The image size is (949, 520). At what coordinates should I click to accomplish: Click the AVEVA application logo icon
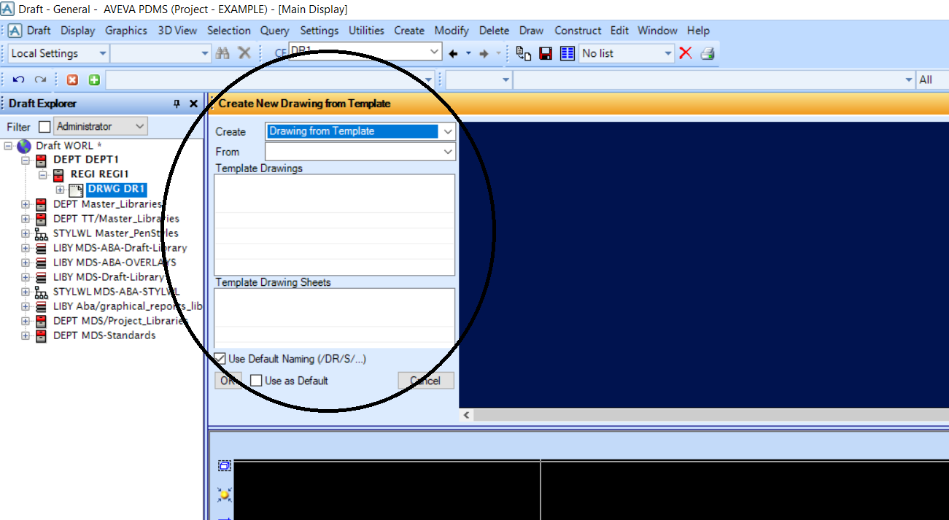coord(15,31)
